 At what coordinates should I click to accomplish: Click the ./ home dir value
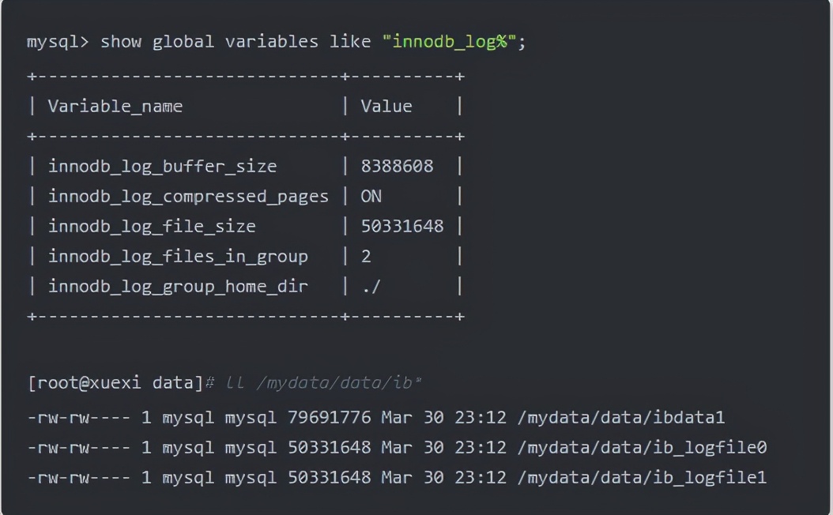tap(371, 288)
